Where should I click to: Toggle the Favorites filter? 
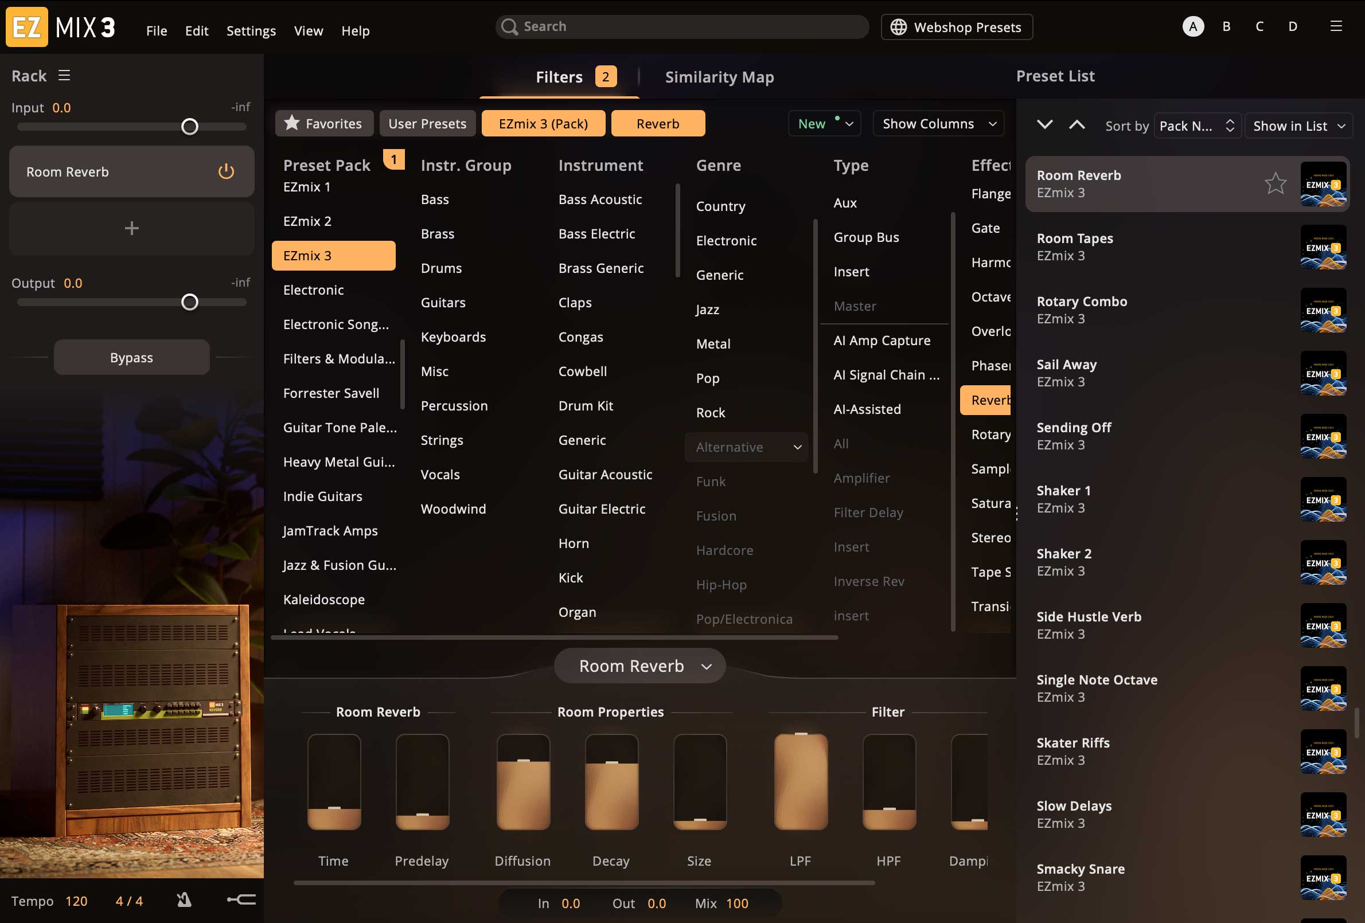coord(323,123)
